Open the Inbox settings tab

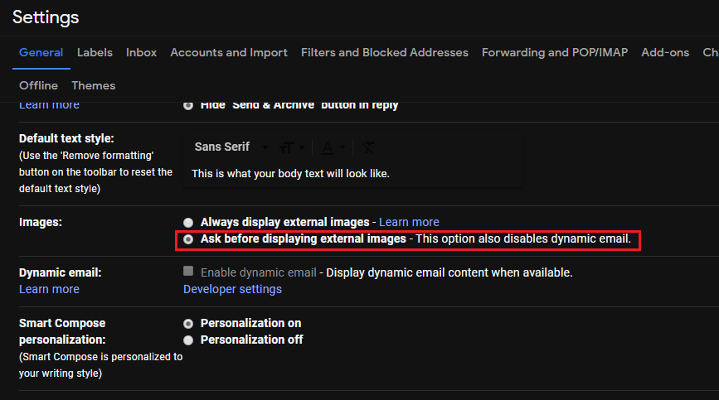pos(141,52)
